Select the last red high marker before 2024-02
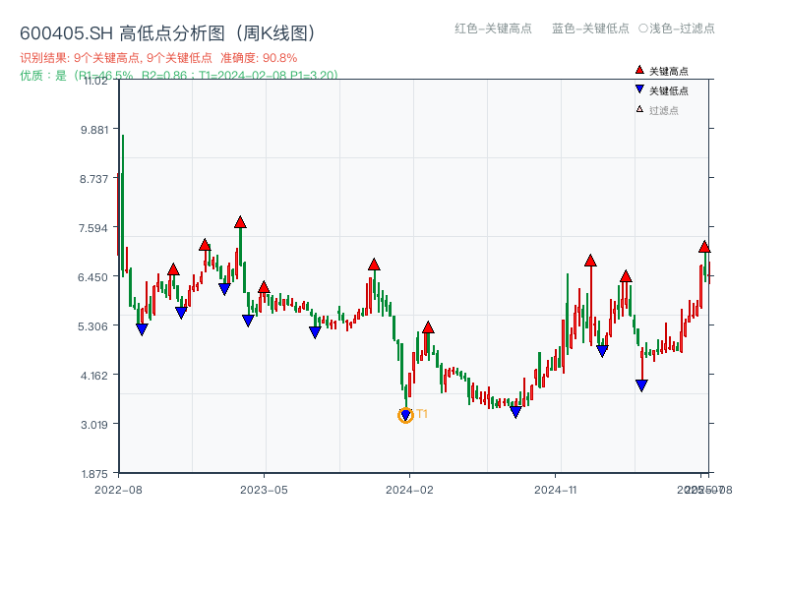This screenshot has height=590, width=787. coord(374,265)
